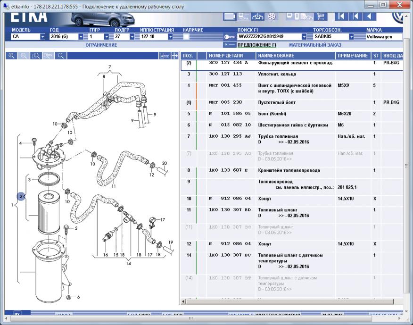Select row Кронштейн топливопровода 1K0 133 687 E
The width and height of the screenshot is (413, 325).
292,172
